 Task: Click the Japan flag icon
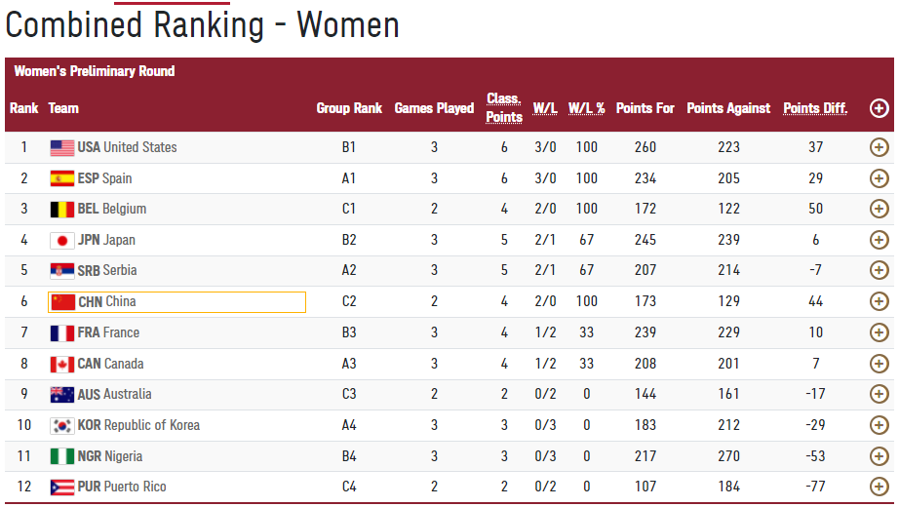point(62,241)
